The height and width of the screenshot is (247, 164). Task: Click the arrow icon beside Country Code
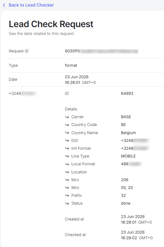[x=67, y=125]
